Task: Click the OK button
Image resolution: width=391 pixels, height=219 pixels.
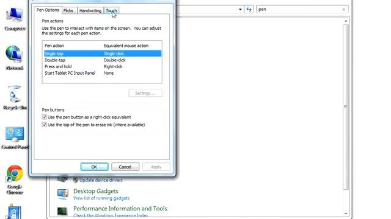Action: click(x=94, y=167)
